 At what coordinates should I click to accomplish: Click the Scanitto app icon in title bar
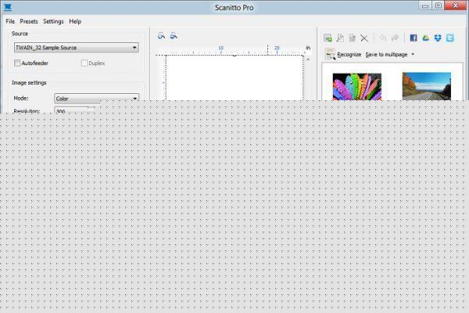pos(8,7)
